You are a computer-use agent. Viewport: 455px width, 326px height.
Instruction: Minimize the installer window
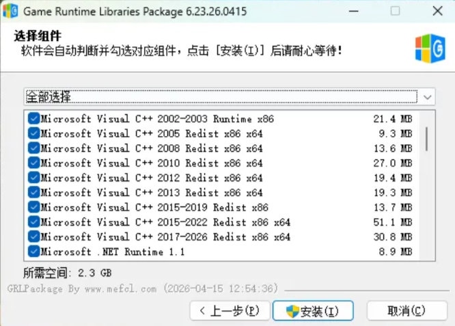pyautogui.click(x=354, y=12)
